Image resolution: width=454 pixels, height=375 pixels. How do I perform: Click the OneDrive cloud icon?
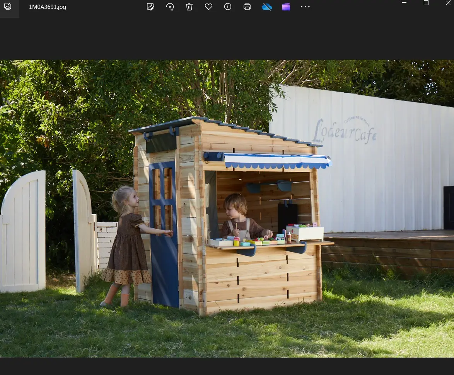[267, 7]
